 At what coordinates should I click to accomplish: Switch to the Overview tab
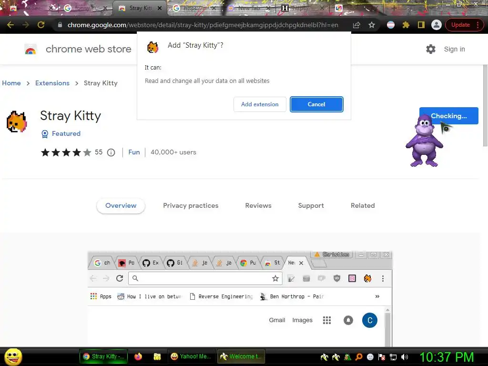(x=121, y=205)
